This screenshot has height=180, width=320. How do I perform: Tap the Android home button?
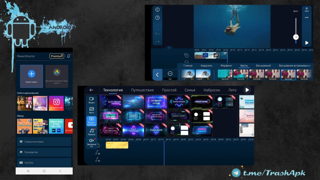44,171
